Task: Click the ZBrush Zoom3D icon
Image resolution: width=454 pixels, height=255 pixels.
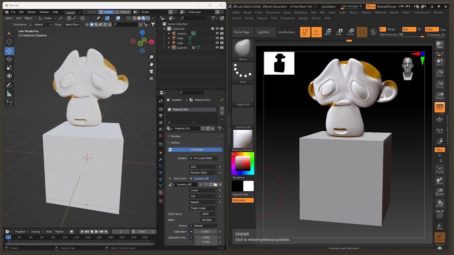Action: [440, 192]
